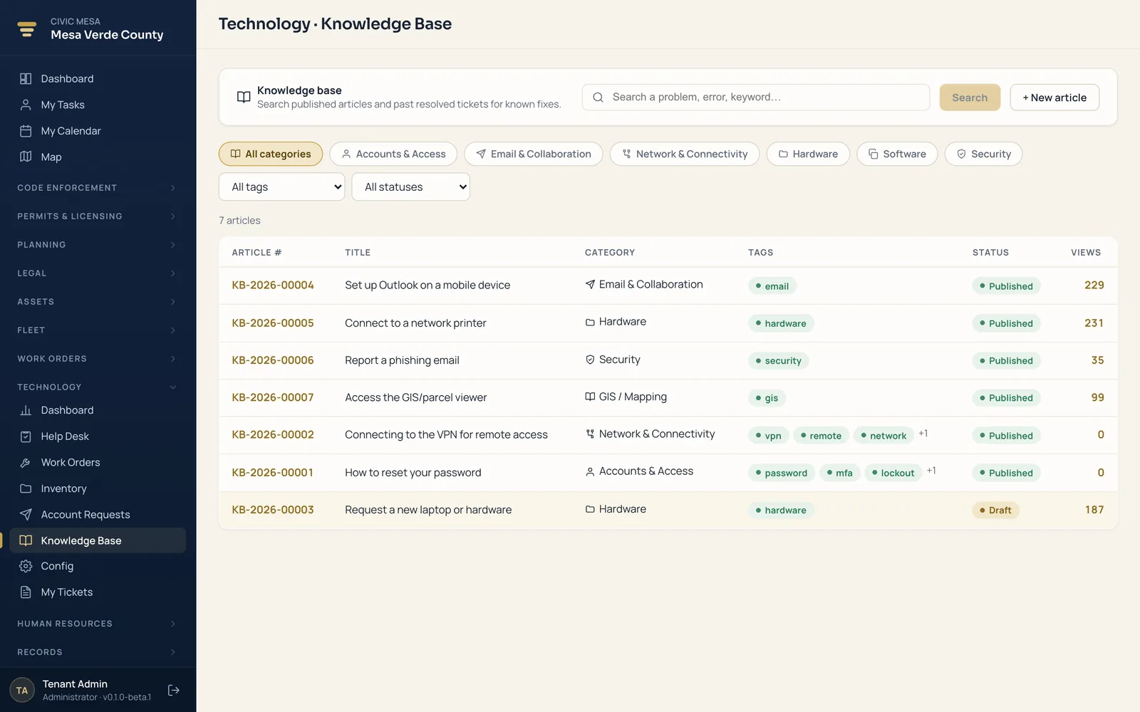
Task: Click 'Report a phishing email' title
Action: pyautogui.click(x=402, y=360)
